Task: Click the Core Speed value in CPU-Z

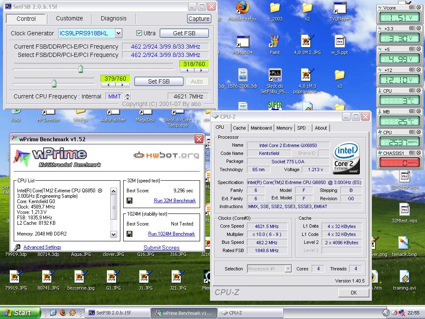Action: (x=267, y=226)
